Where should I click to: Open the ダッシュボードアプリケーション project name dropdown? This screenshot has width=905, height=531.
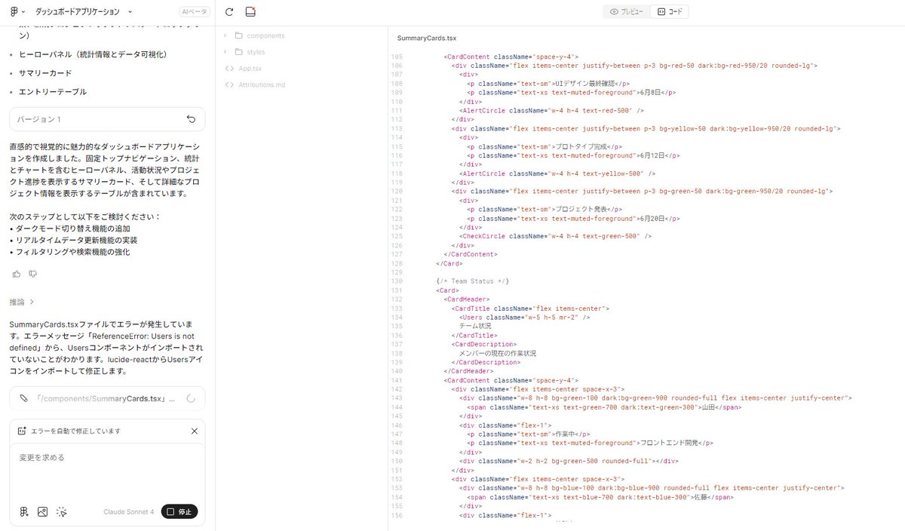click(84, 12)
